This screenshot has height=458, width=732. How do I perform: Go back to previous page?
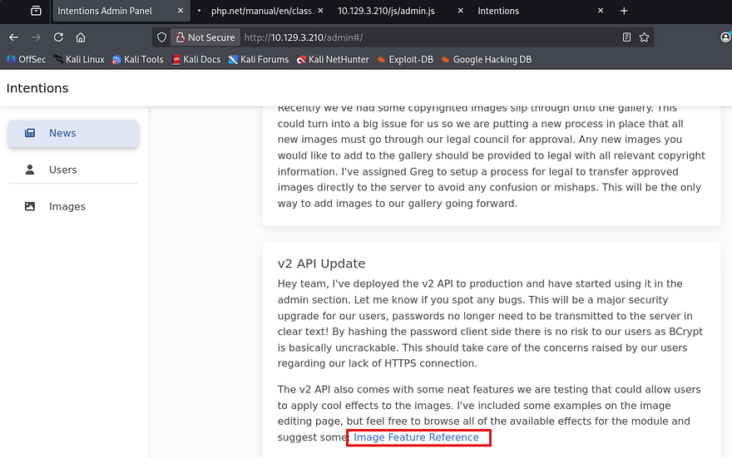coord(14,37)
